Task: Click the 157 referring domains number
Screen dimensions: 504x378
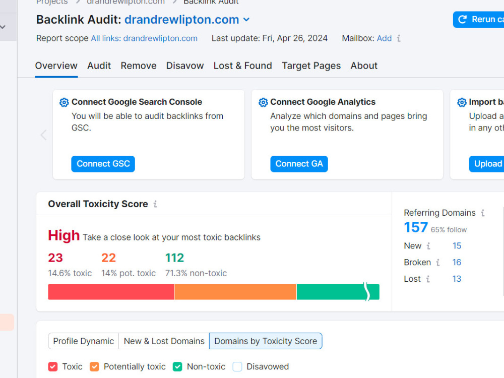Action: 416,228
